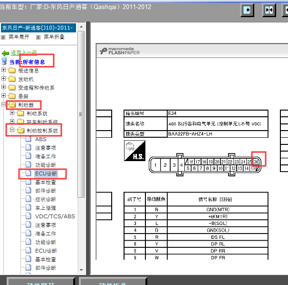Open the 返回上一级 link

(x=24, y=53)
